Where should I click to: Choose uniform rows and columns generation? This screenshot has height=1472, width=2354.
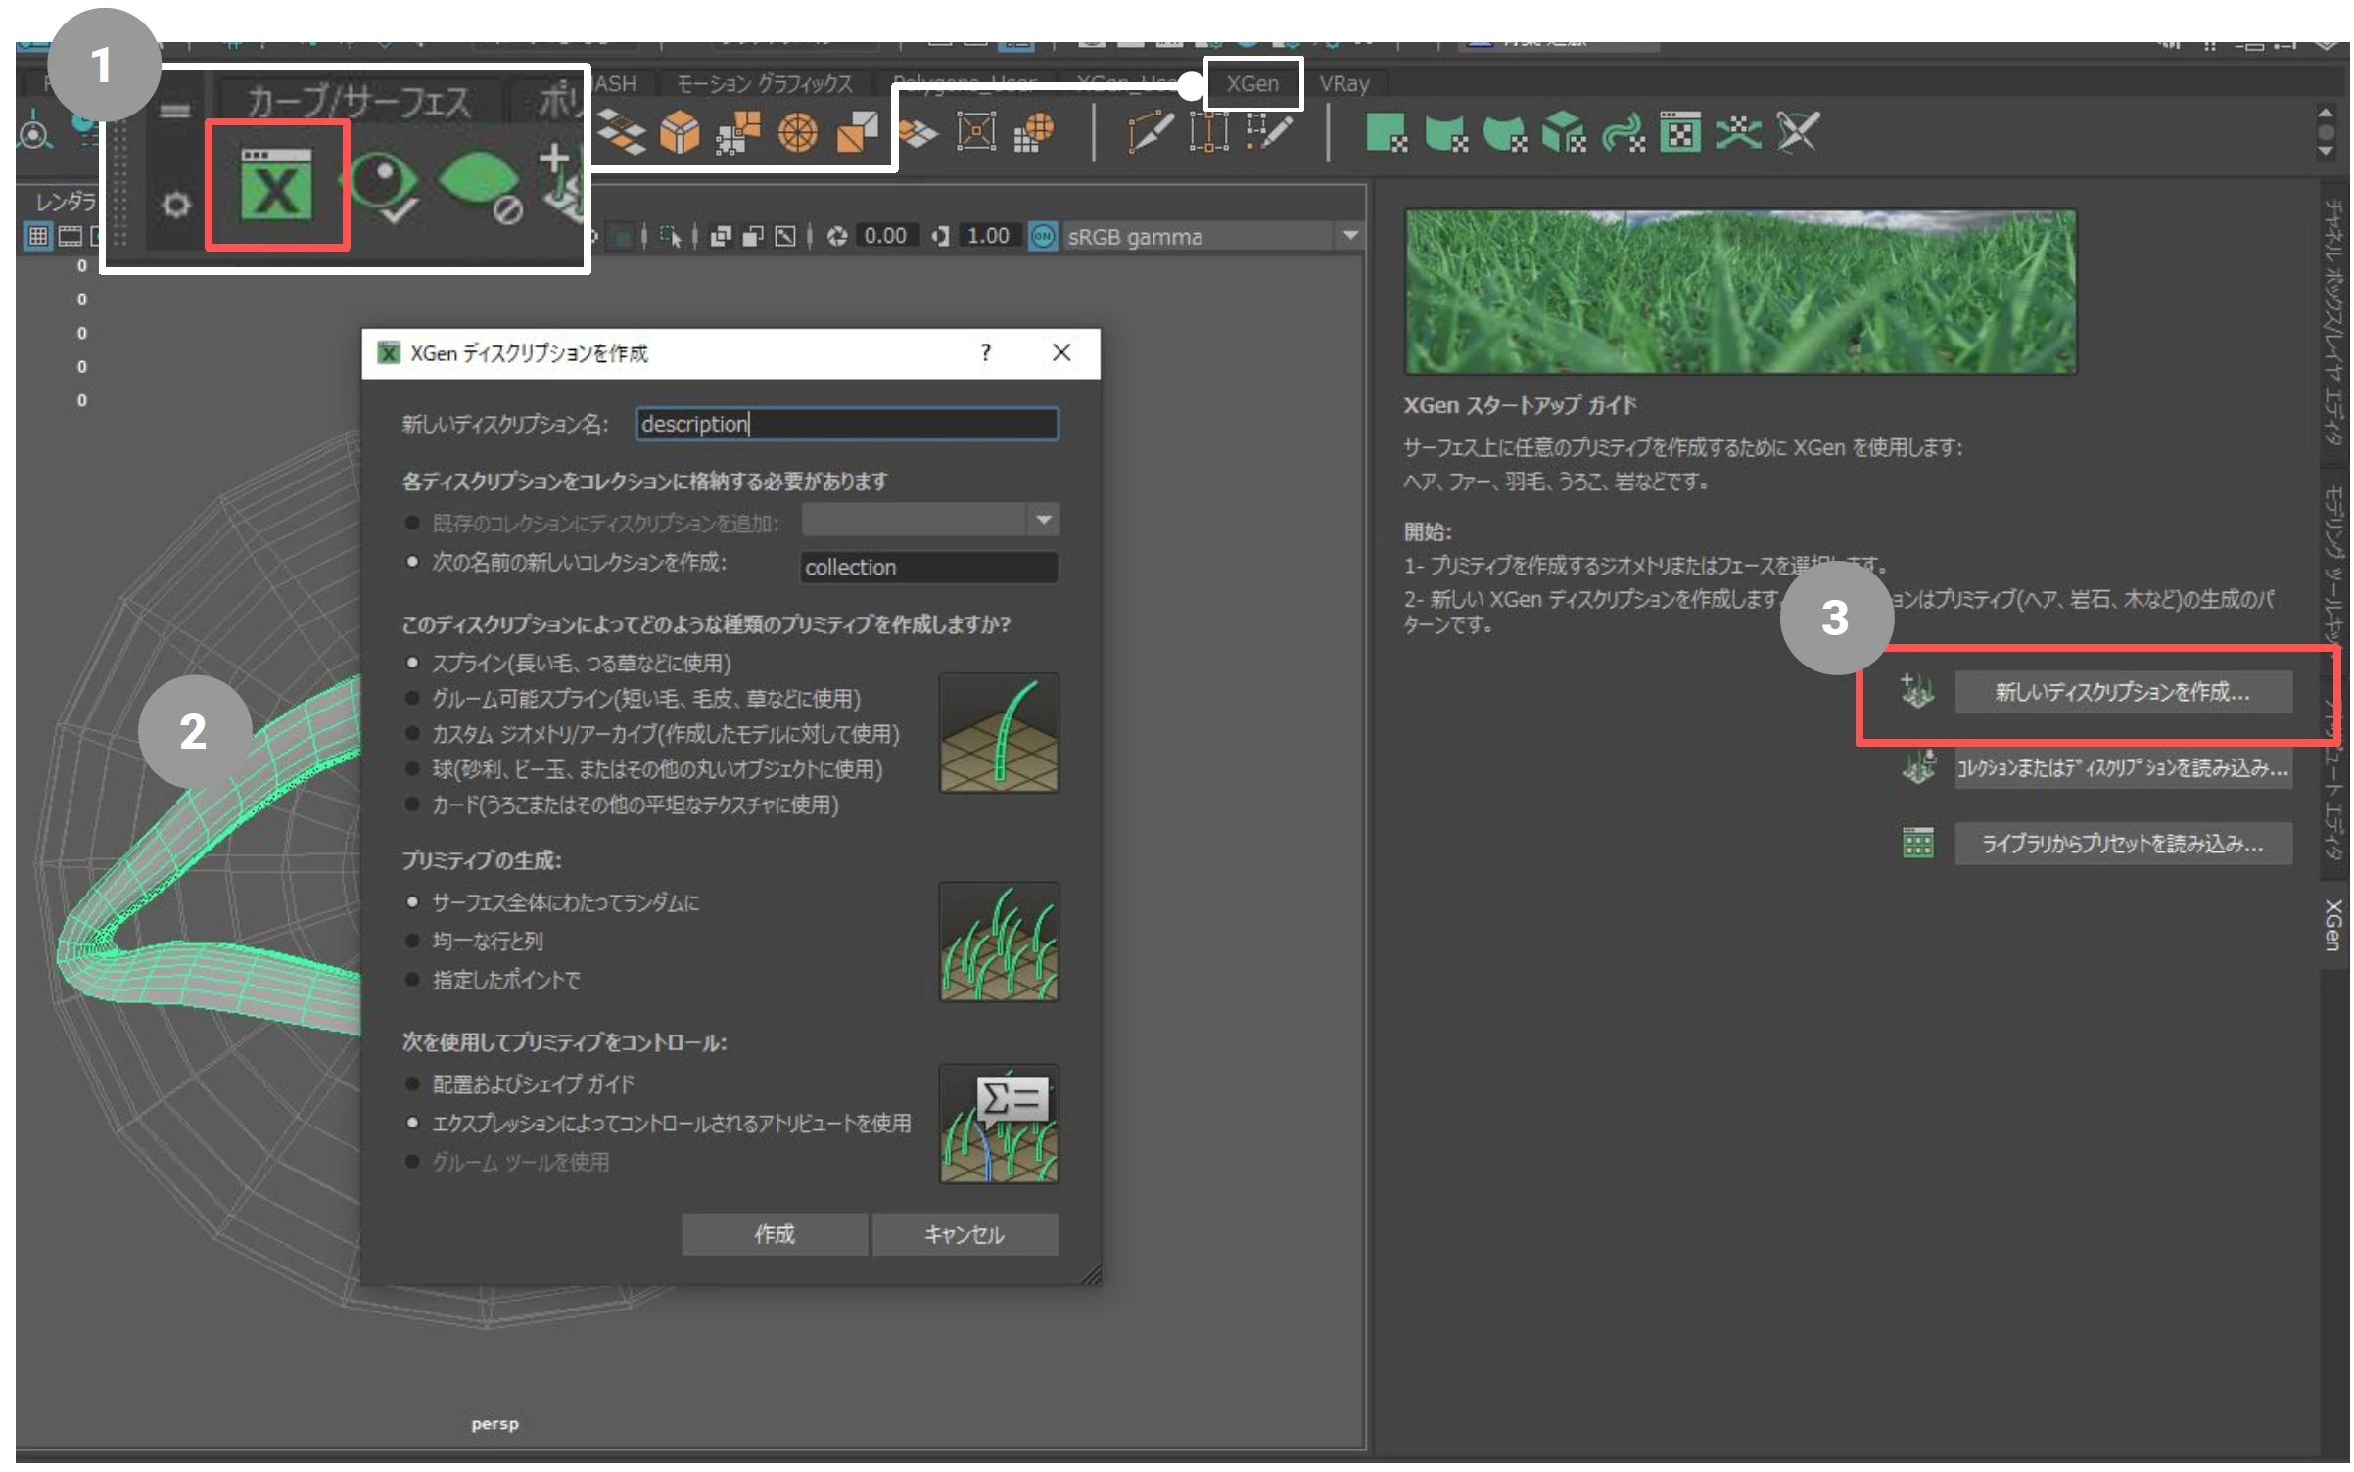(412, 941)
